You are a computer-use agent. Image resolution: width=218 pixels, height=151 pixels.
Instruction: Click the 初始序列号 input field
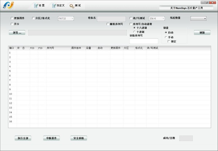(x=144, y=41)
